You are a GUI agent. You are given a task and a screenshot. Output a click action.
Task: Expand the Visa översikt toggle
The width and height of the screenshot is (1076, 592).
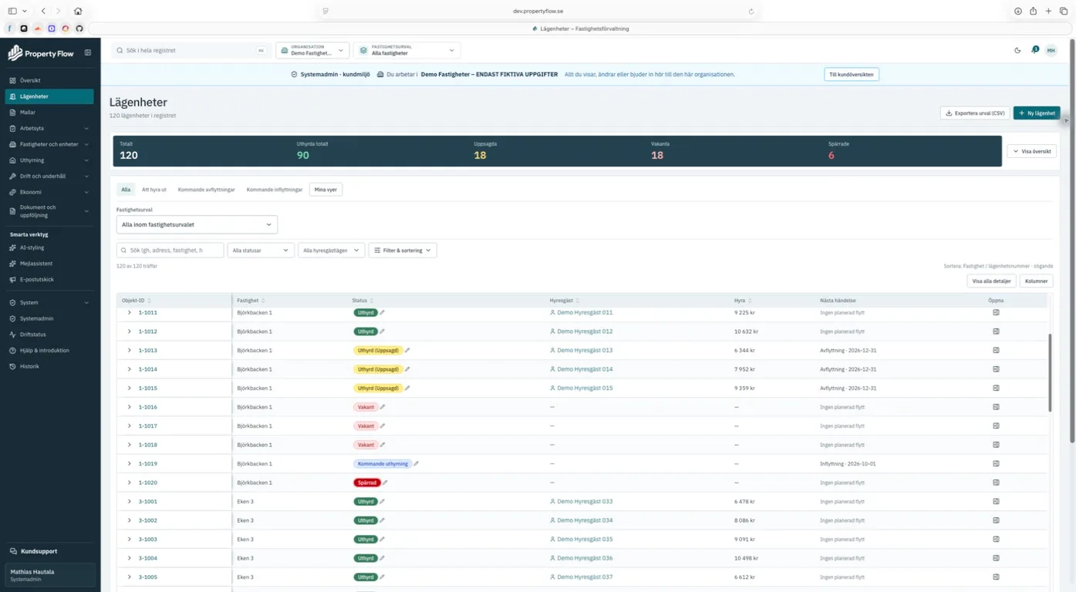click(1031, 151)
